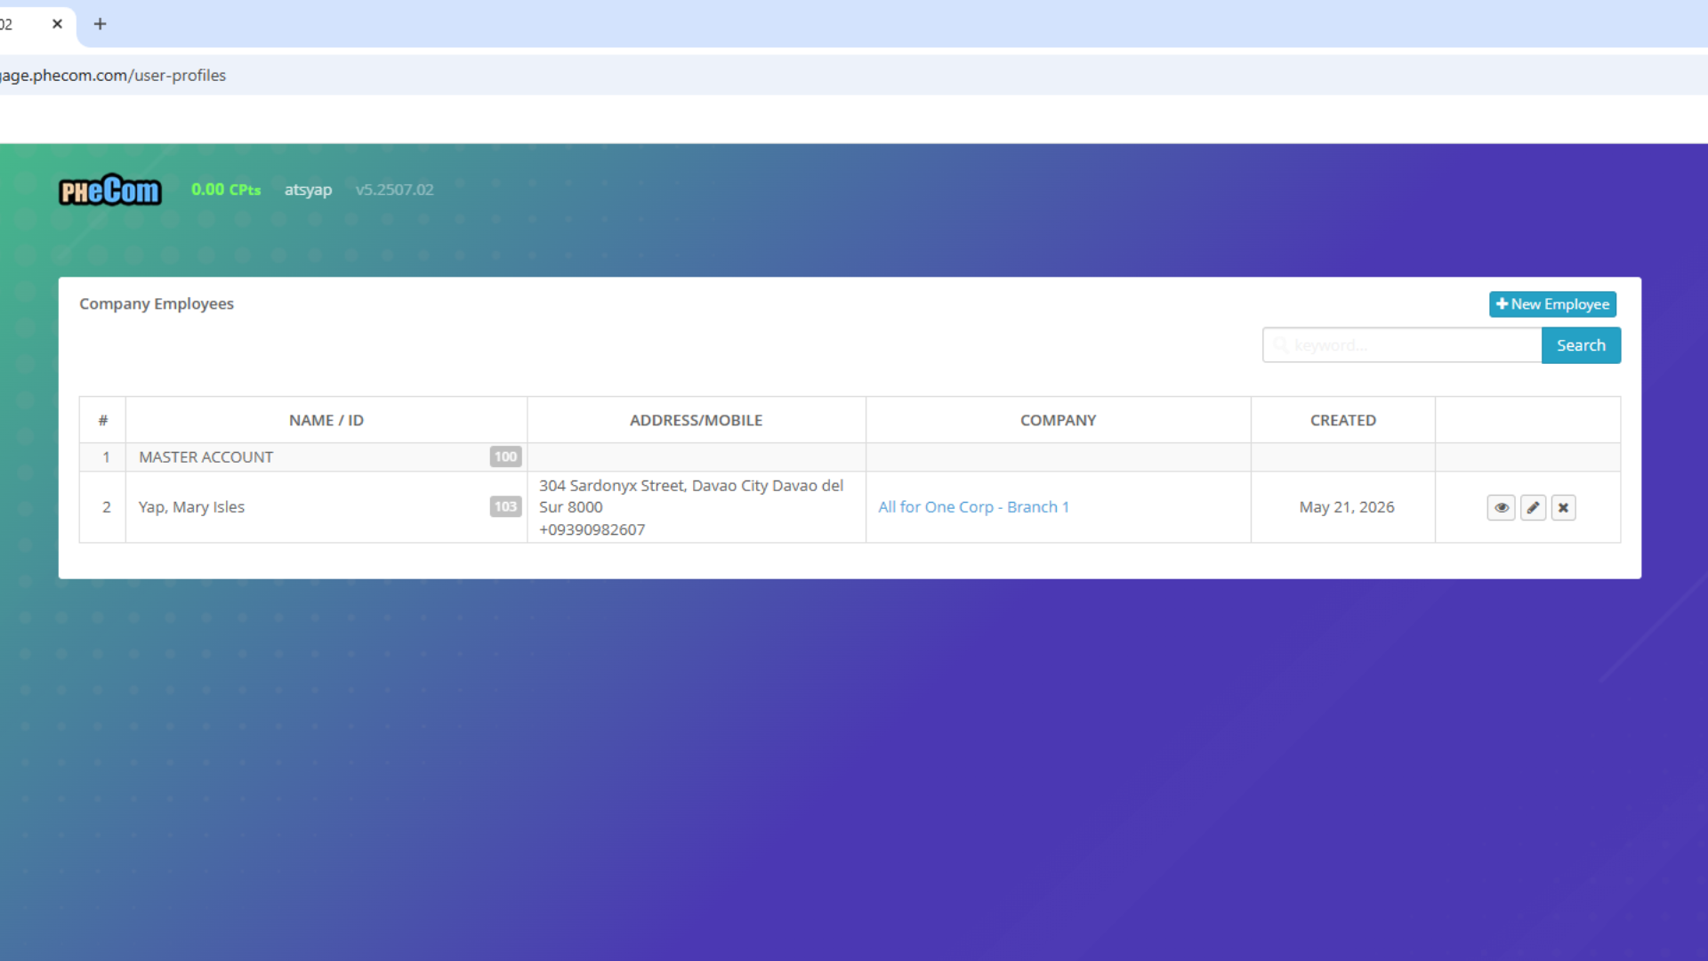1708x961 pixels.
Task: Open All for One Corp - Branch 1 link
Action: (973, 507)
